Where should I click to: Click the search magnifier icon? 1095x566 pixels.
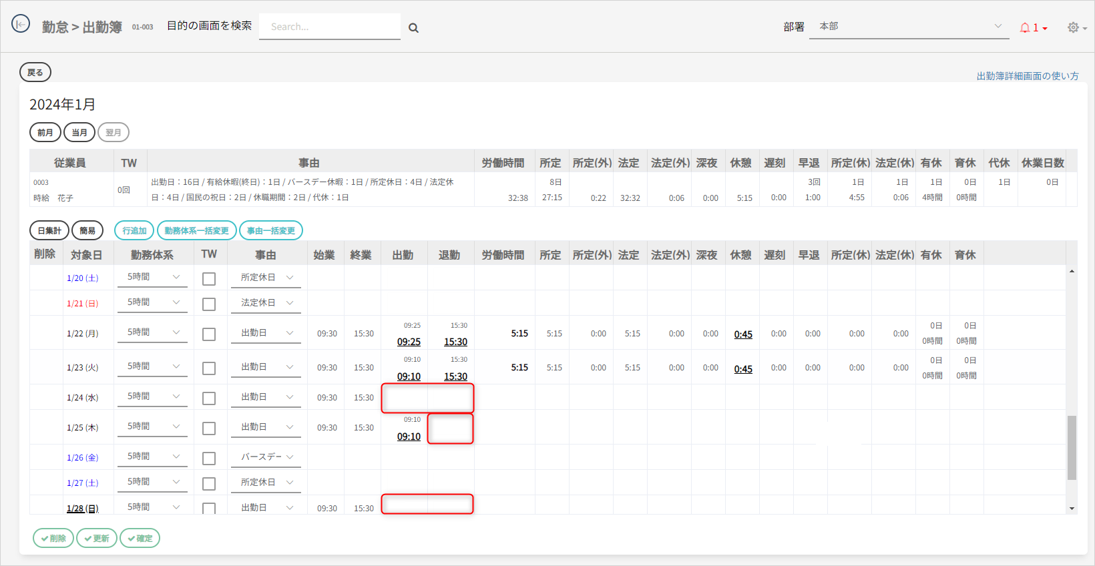pyautogui.click(x=413, y=28)
